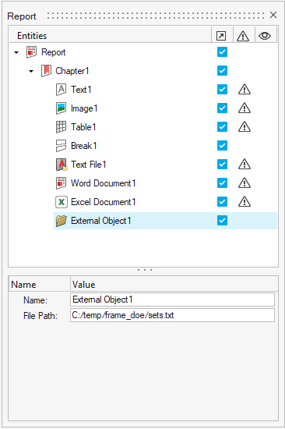Click the File Path input field
This screenshot has height=429, width=285.
tap(172, 315)
